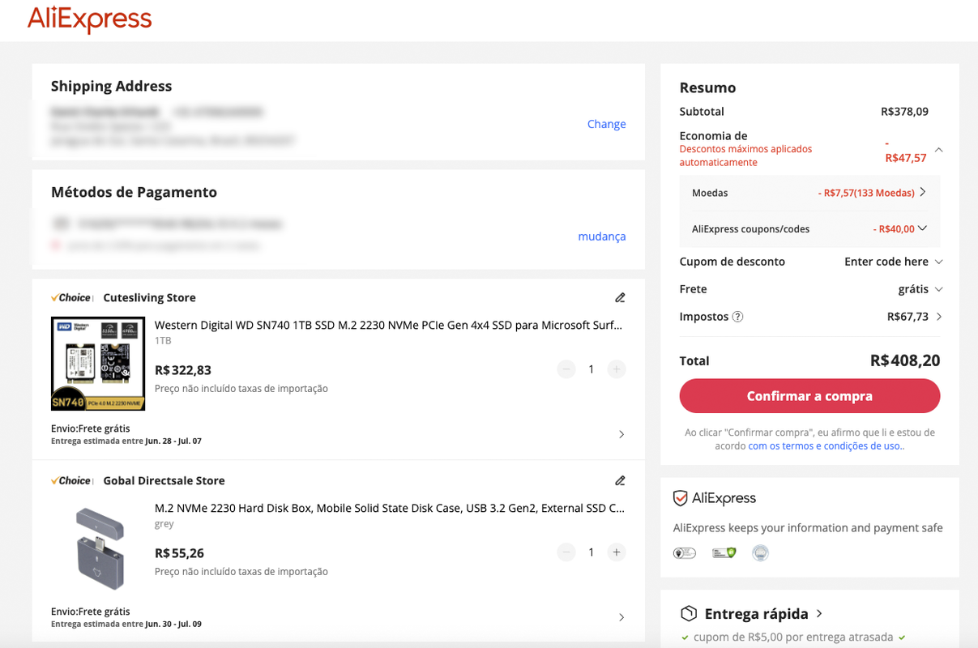Expand the Enter code here coupon field

[938, 262]
